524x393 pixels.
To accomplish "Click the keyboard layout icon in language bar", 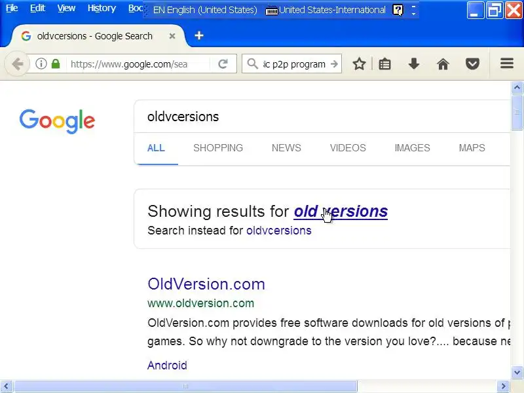I will [x=271, y=10].
